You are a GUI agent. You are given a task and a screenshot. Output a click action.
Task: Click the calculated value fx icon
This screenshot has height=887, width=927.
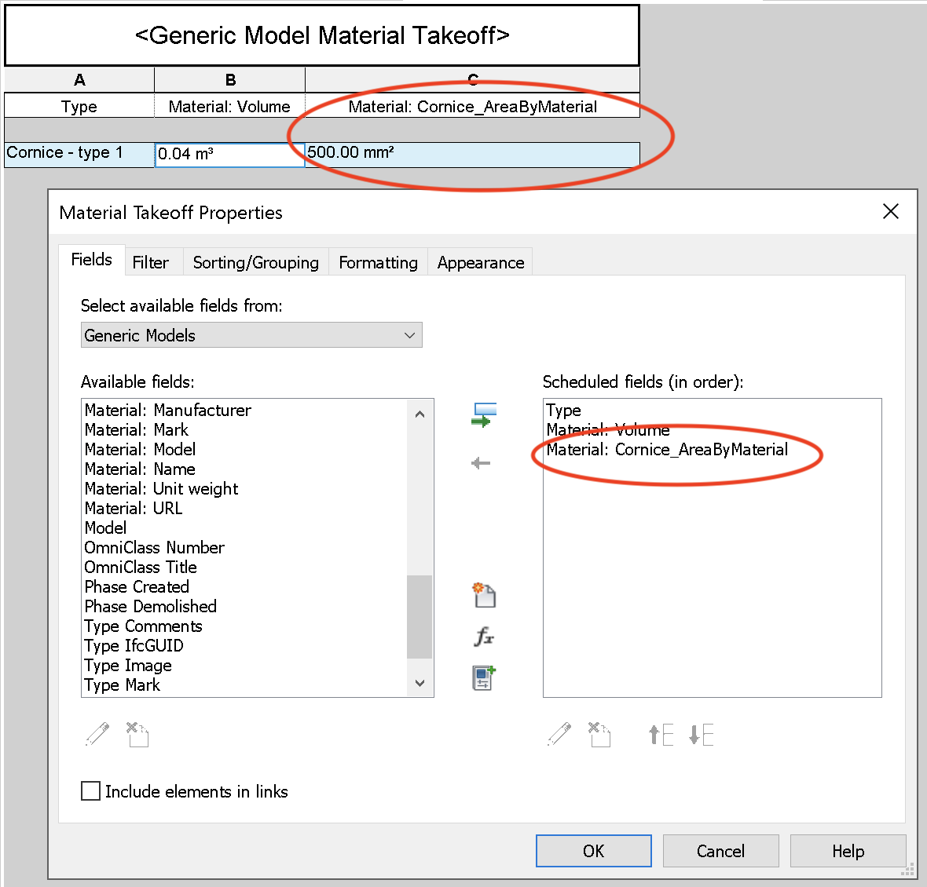click(x=484, y=637)
